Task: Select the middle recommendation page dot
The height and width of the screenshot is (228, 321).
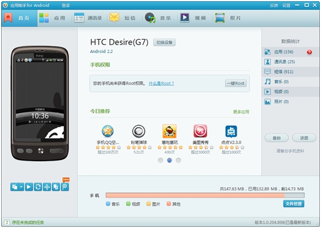Action: coord(170,160)
